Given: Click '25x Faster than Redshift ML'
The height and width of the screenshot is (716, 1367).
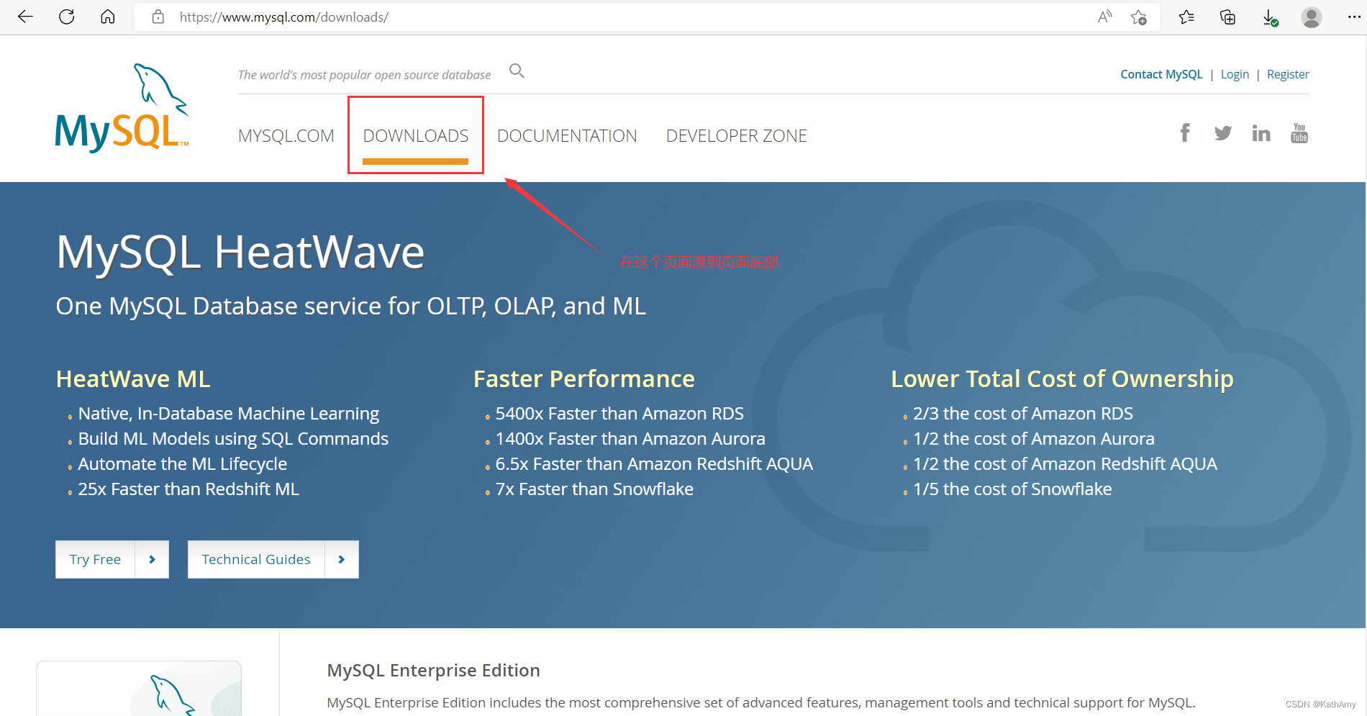Looking at the screenshot, I should (x=189, y=489).
